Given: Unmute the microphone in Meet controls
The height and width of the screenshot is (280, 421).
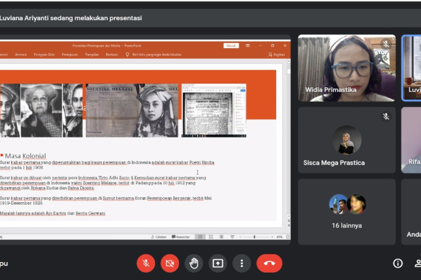Looking at the screenshot, I should coord(146,263).
